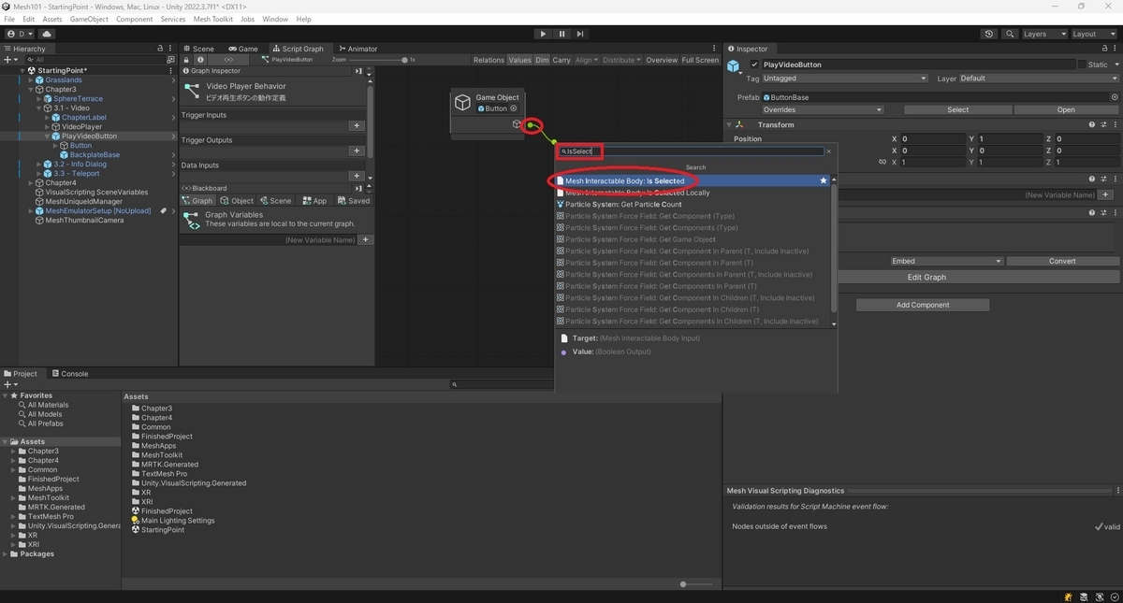The width and height of the screenshot is (1123, 603).
Task: Adjust the graph Zoom slider
Action: [378, 60]
